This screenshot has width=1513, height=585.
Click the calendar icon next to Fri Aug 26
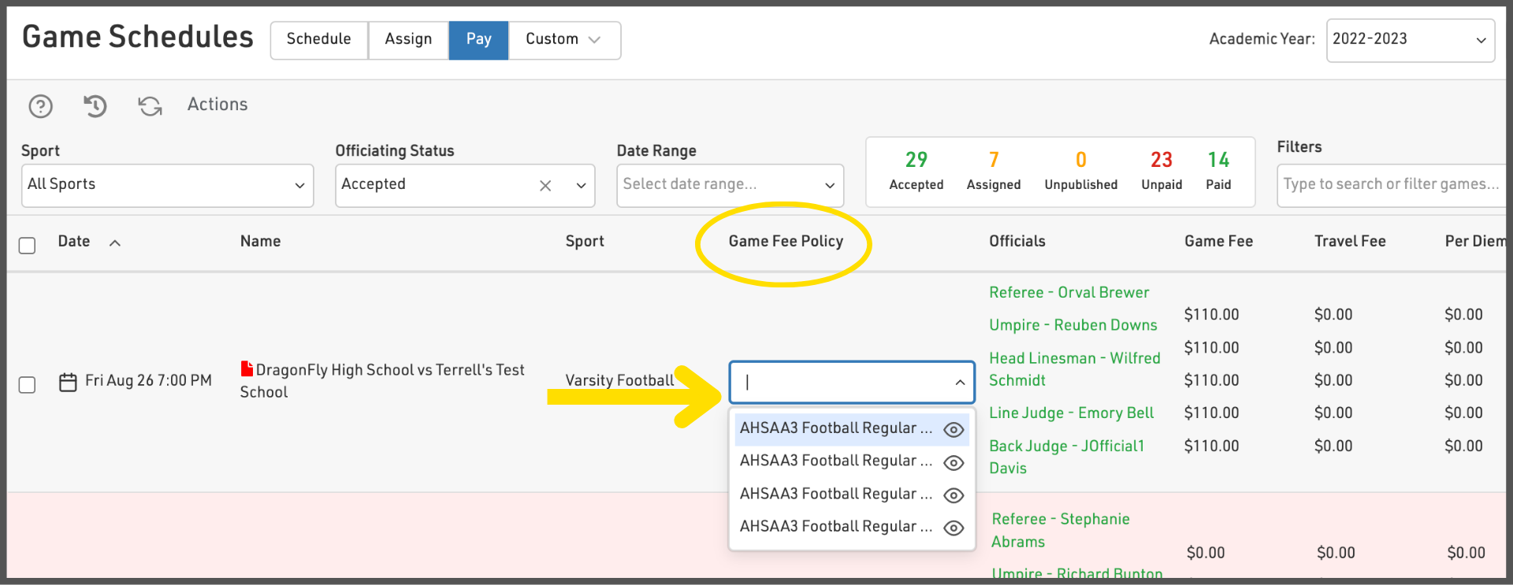pos(69,382)
